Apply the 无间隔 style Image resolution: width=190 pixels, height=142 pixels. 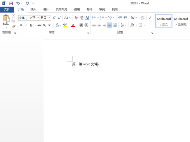[x=181, y=21]
